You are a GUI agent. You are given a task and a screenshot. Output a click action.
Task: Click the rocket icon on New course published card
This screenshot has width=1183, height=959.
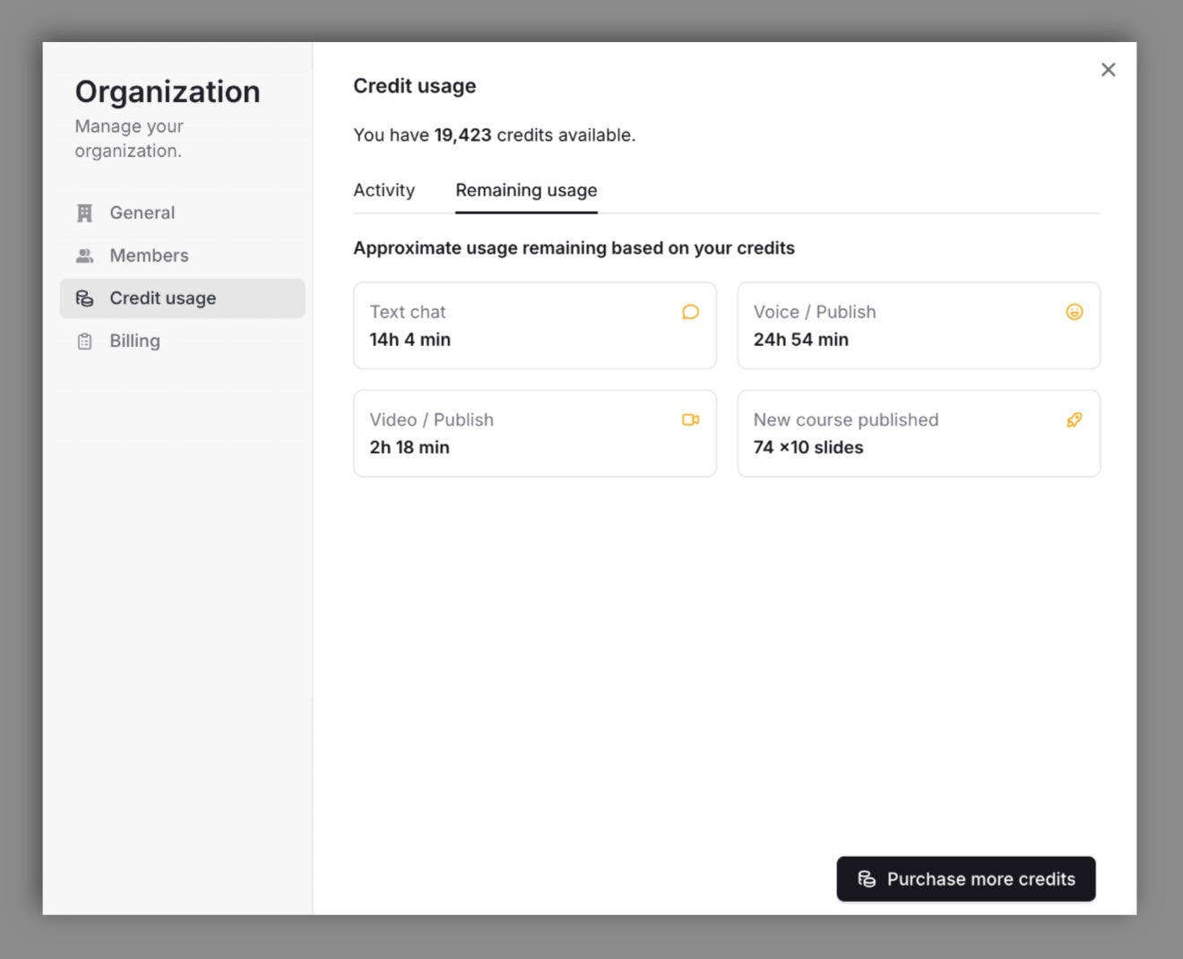pyautogui.click(x=1074, y=419)
